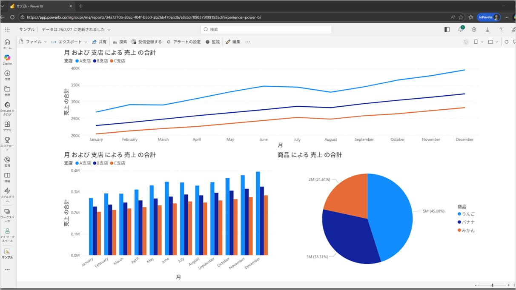Open the settings gear in Power BI header
Image resolution: width=516 pixels, height=290 pixels.
click(x=474, y=29)
